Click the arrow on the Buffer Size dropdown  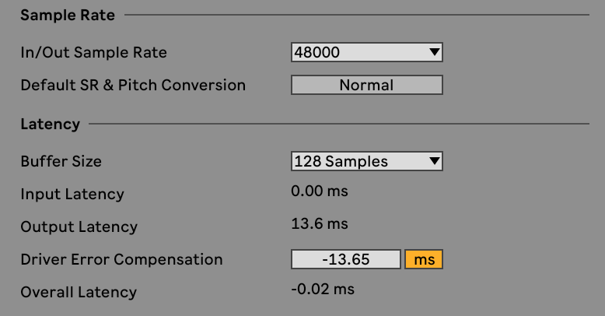point(434,162)
